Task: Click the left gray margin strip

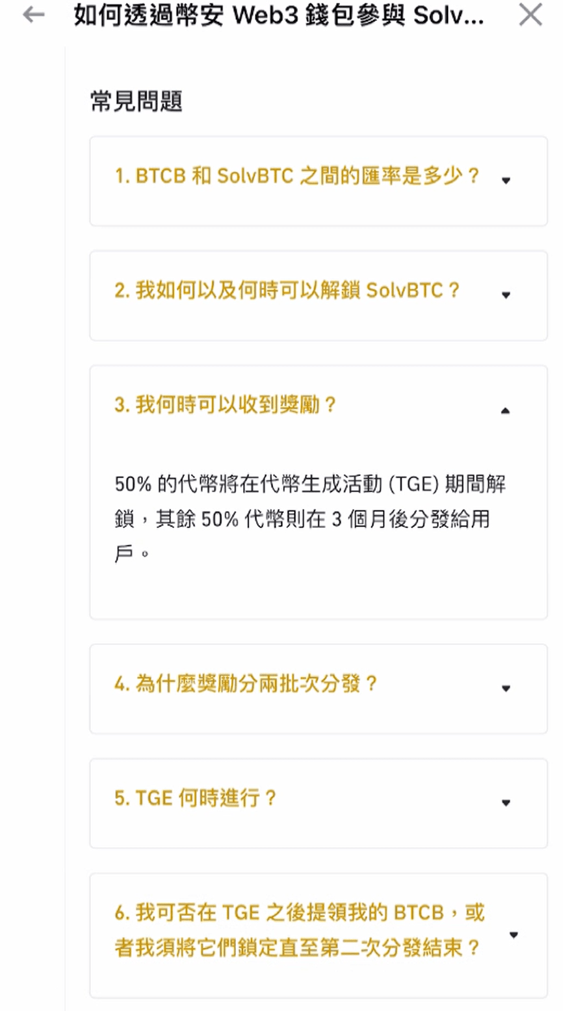Action: [x=33, y=520]
